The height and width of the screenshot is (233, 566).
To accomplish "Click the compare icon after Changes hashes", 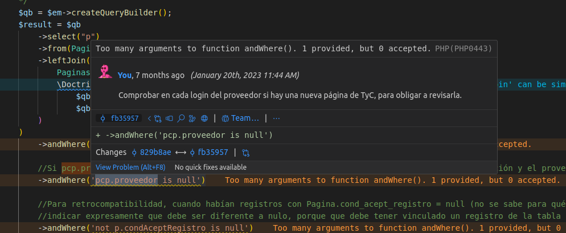I will (246, 153).
